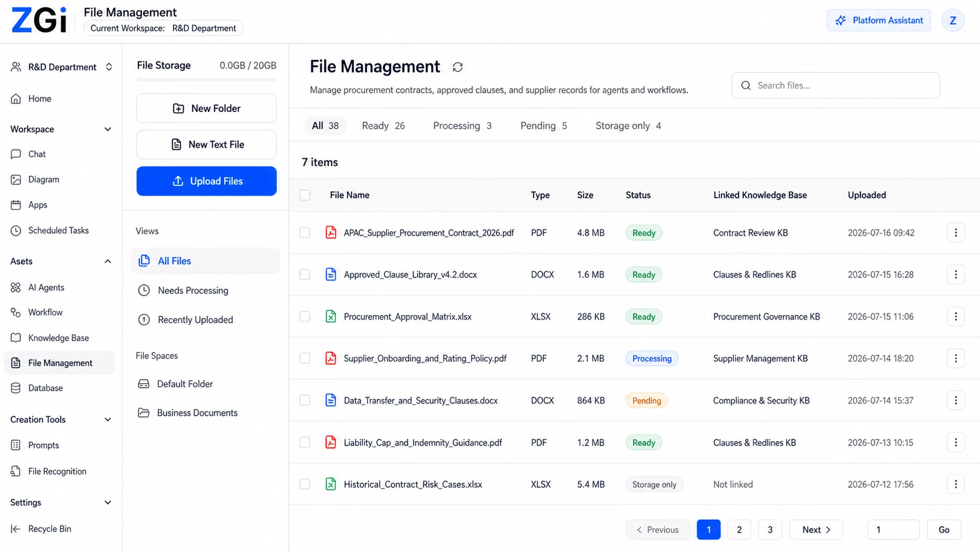This screenshot has width=980, height=552.
Task: Check the APAC_Supplier_Procurement_Contract_2026.pdf row
Action: (305, 233)
